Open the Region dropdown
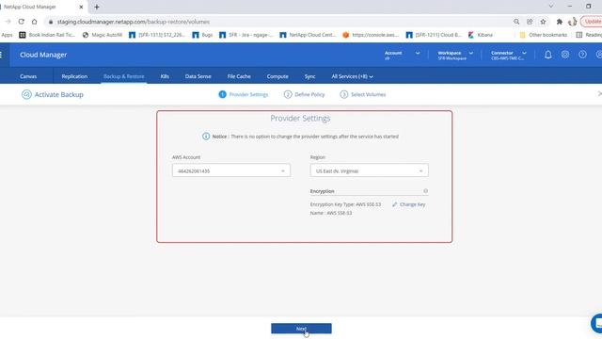 (x=369, y=170)
